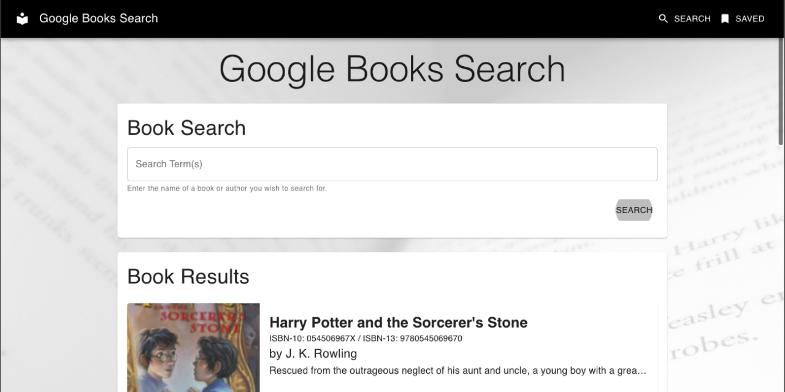
Task: Click the bookmark icon beside SAVED
Action: pos(725,19)
